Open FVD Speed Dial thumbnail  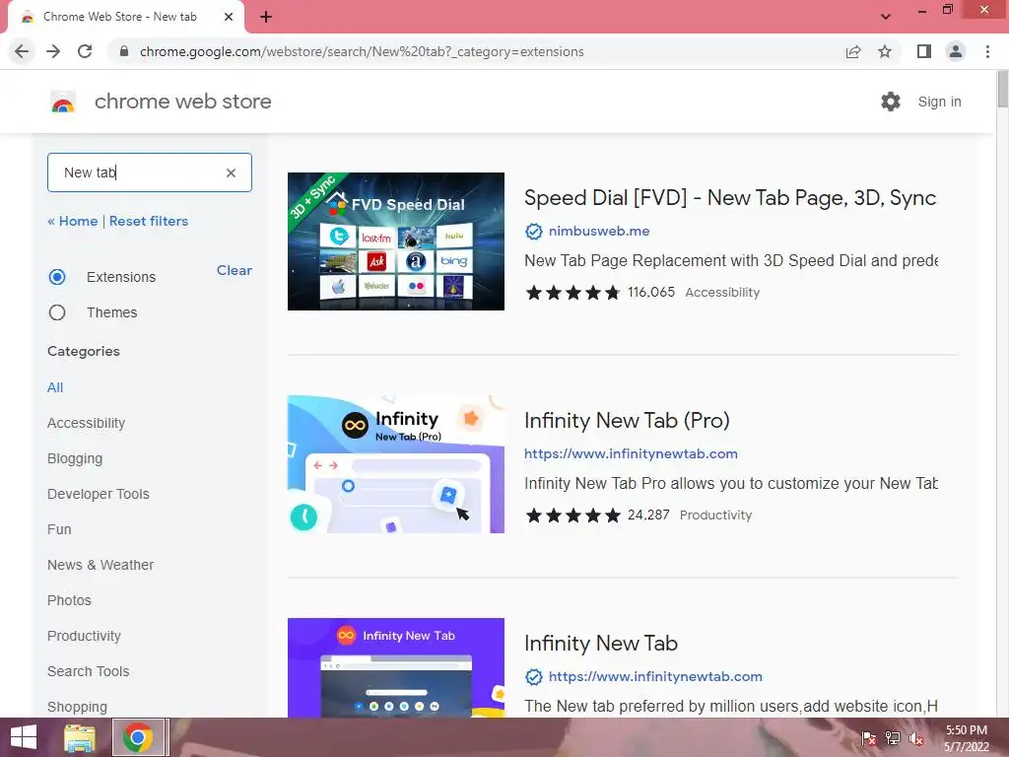pos(396,241)
